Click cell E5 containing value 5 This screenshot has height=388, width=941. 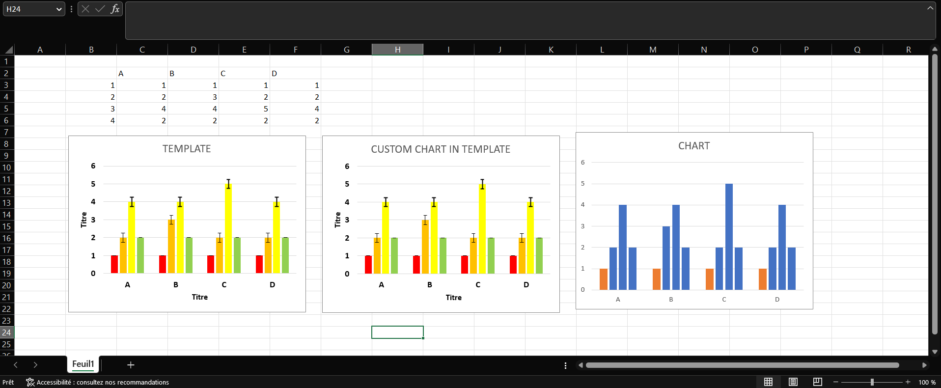click(244, 109)
